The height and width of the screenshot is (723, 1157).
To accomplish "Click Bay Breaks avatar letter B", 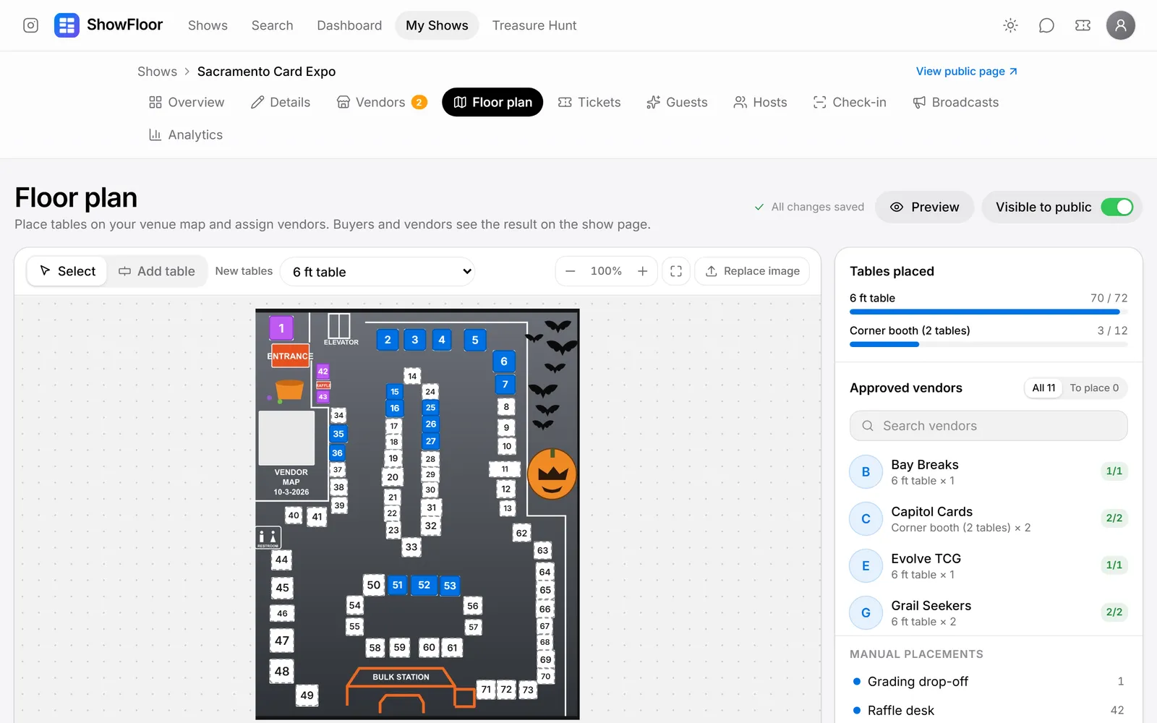I will [866, 472].
